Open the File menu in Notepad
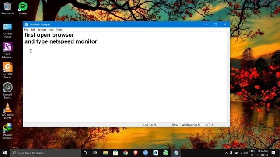 pos(26,30)
